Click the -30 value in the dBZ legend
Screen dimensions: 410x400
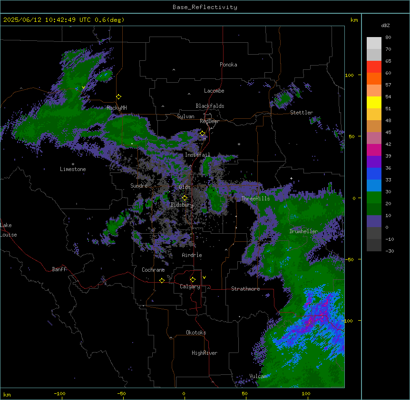click(390, 251)
